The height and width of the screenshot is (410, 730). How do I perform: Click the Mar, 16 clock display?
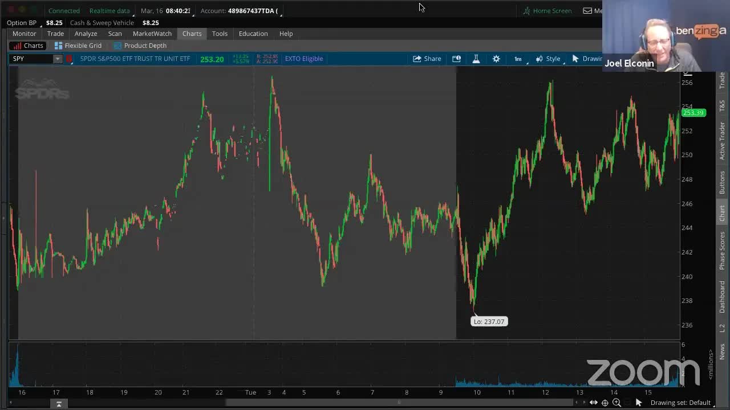[165, 11]
